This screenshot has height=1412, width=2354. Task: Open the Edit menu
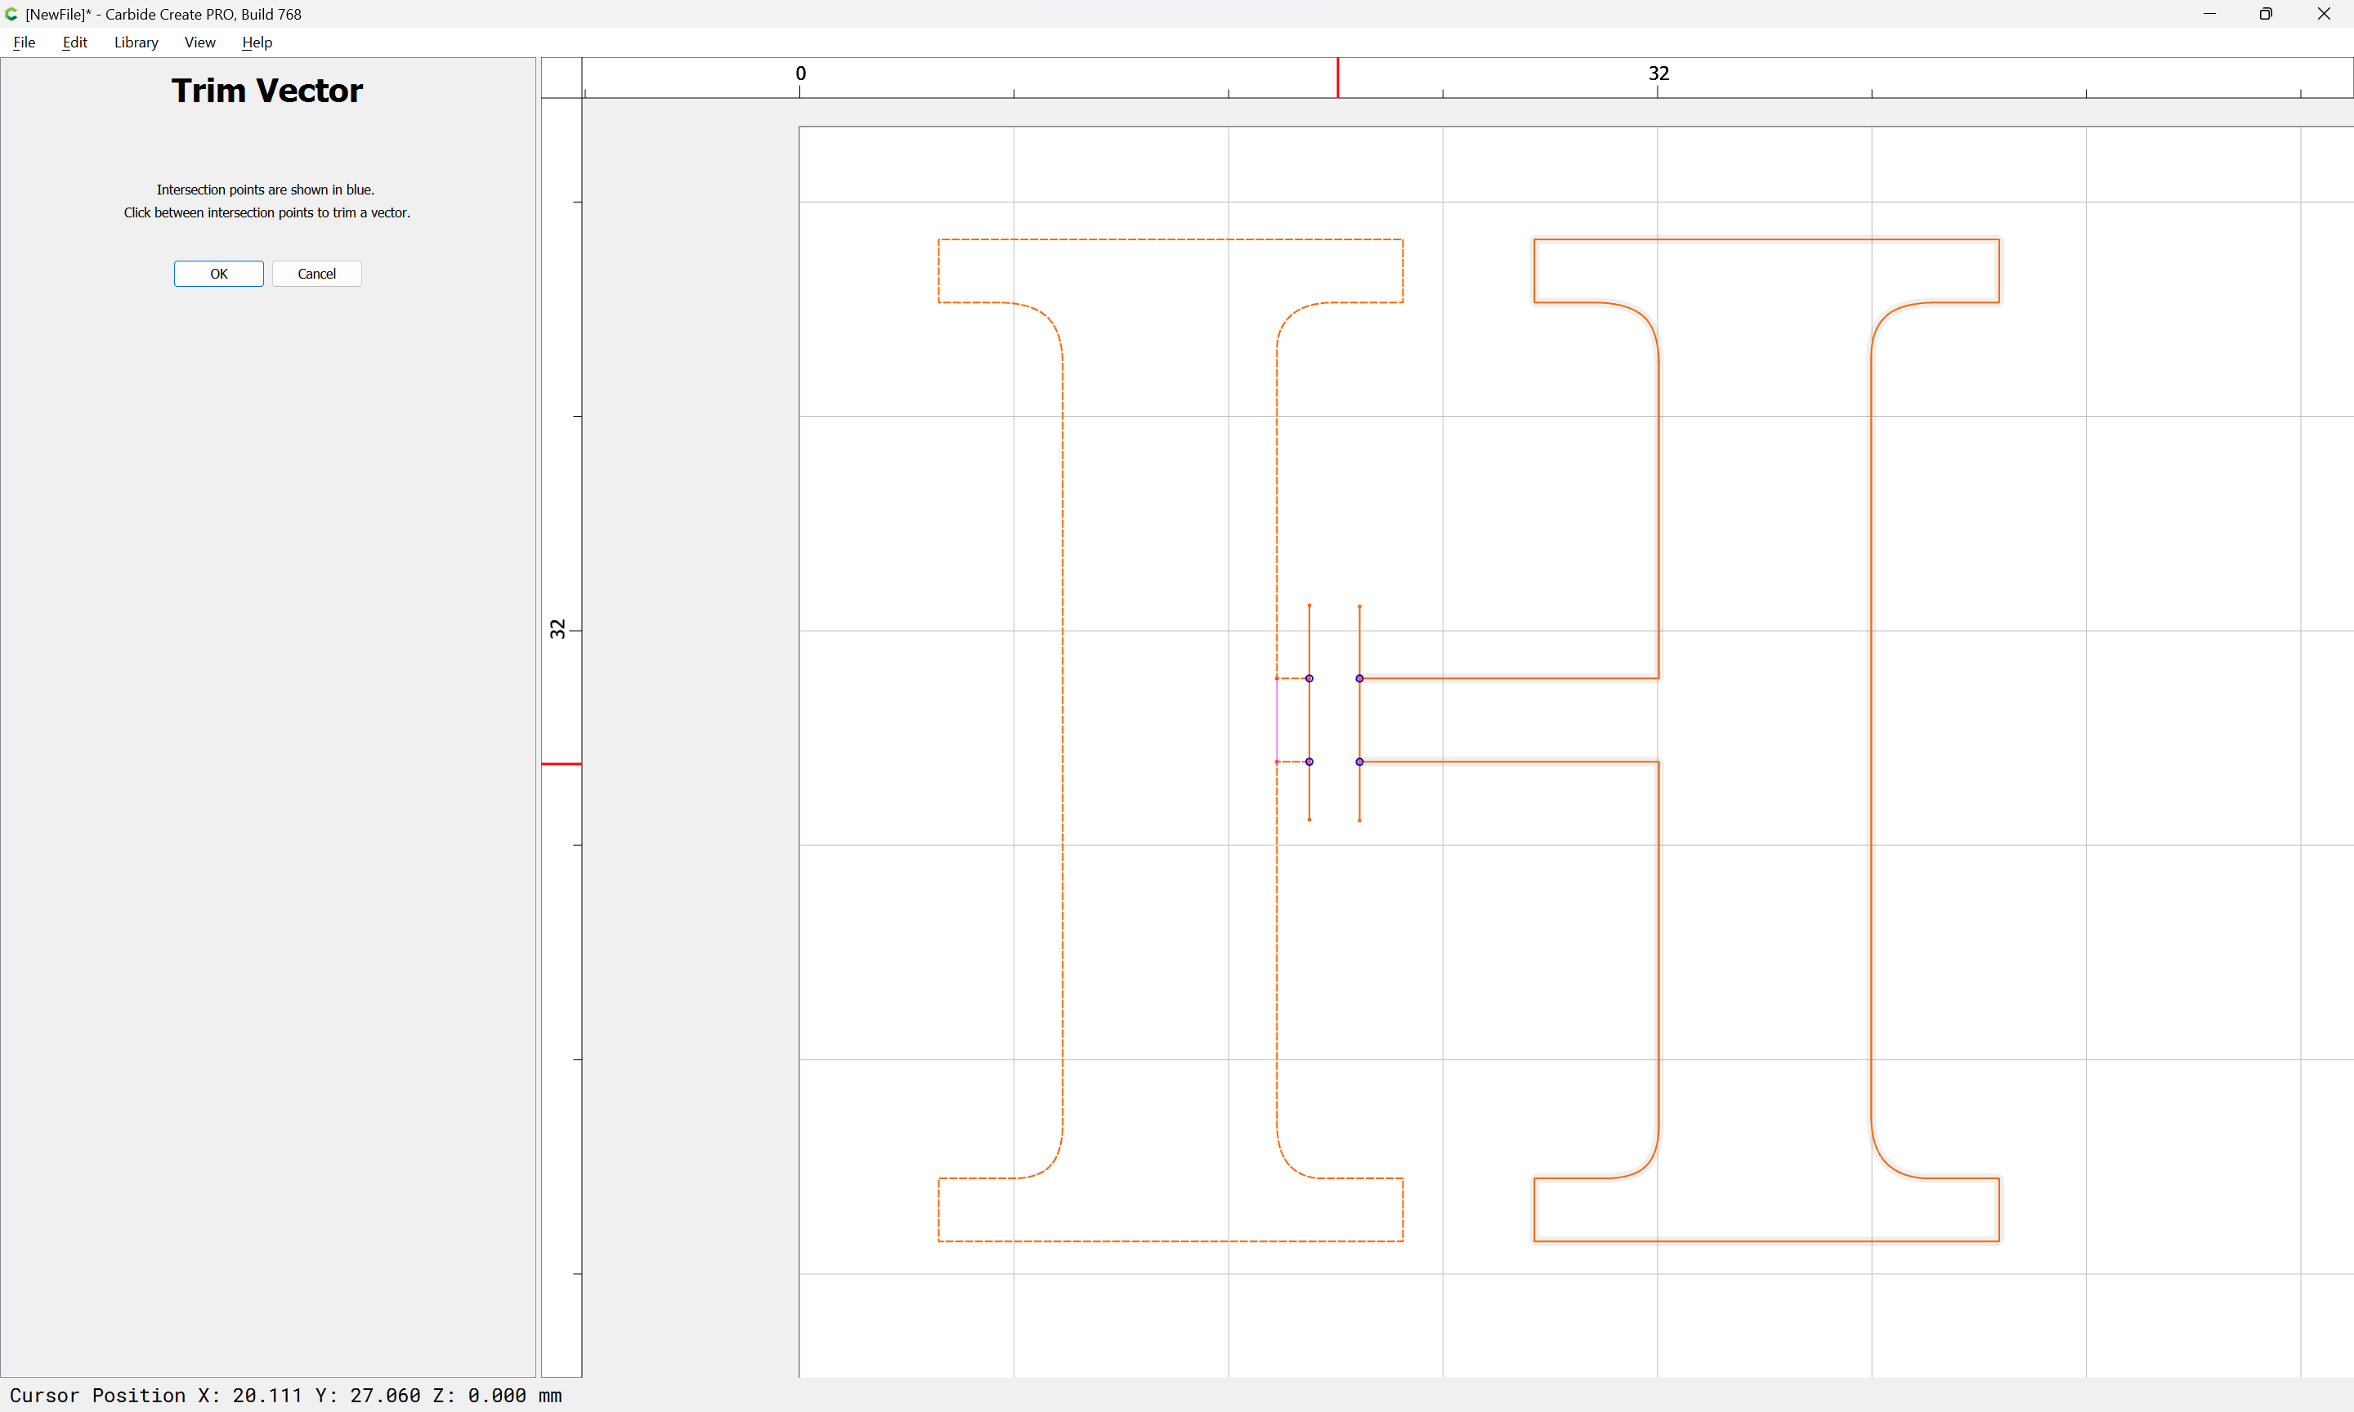click(x=74, y=42)
